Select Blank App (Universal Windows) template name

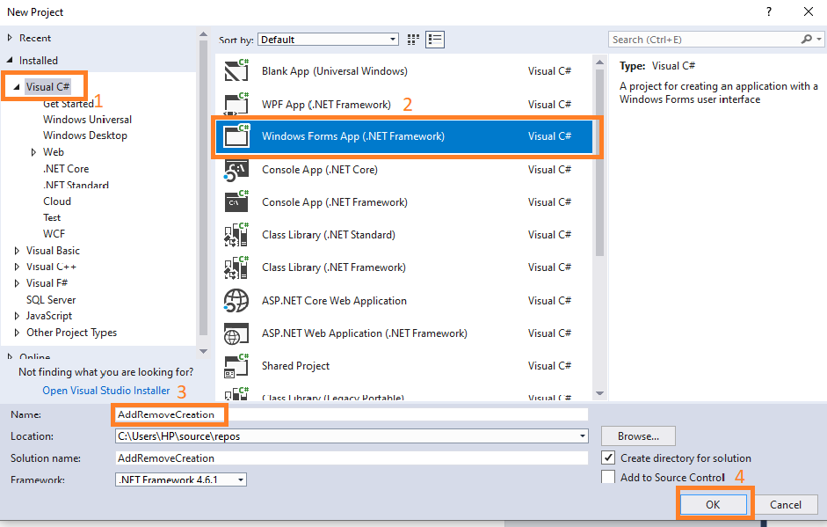click(334, 70)
